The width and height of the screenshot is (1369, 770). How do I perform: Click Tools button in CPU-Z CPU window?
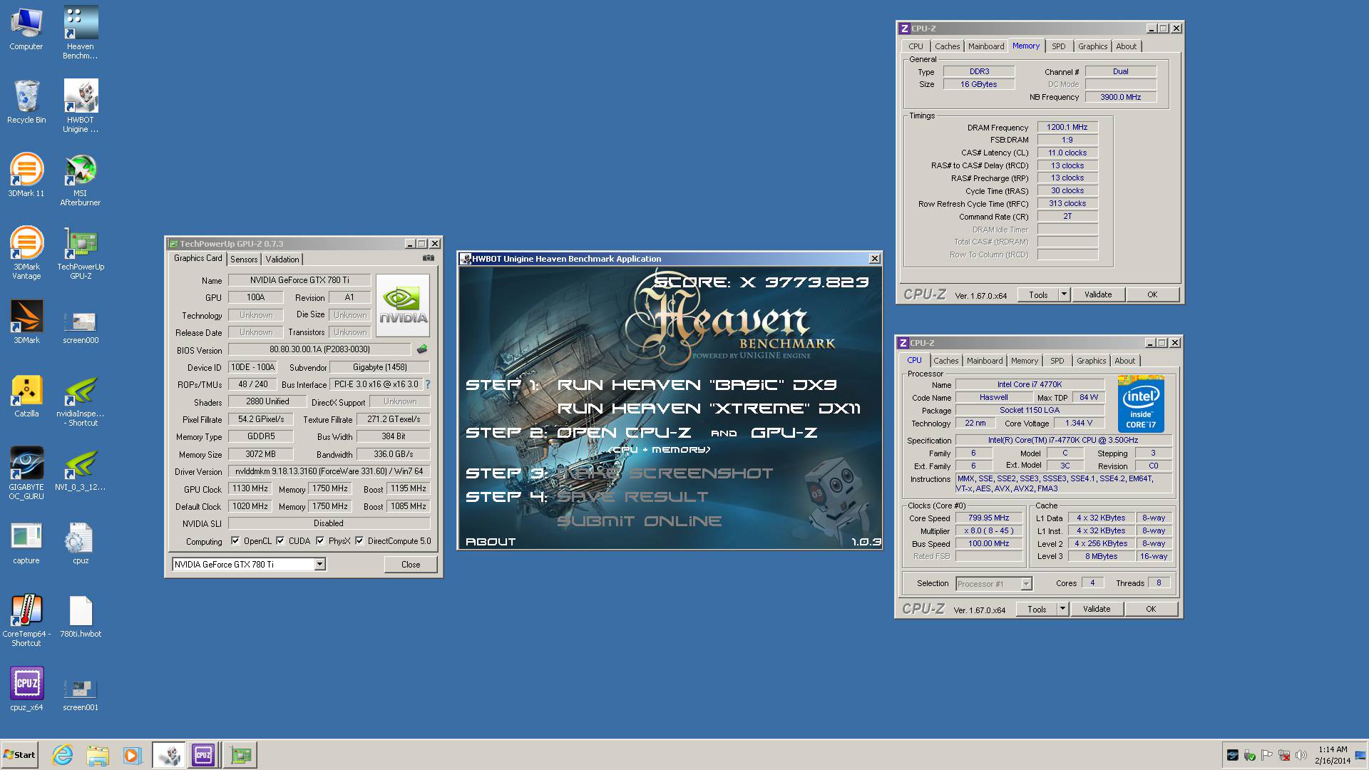point(1037,609)
